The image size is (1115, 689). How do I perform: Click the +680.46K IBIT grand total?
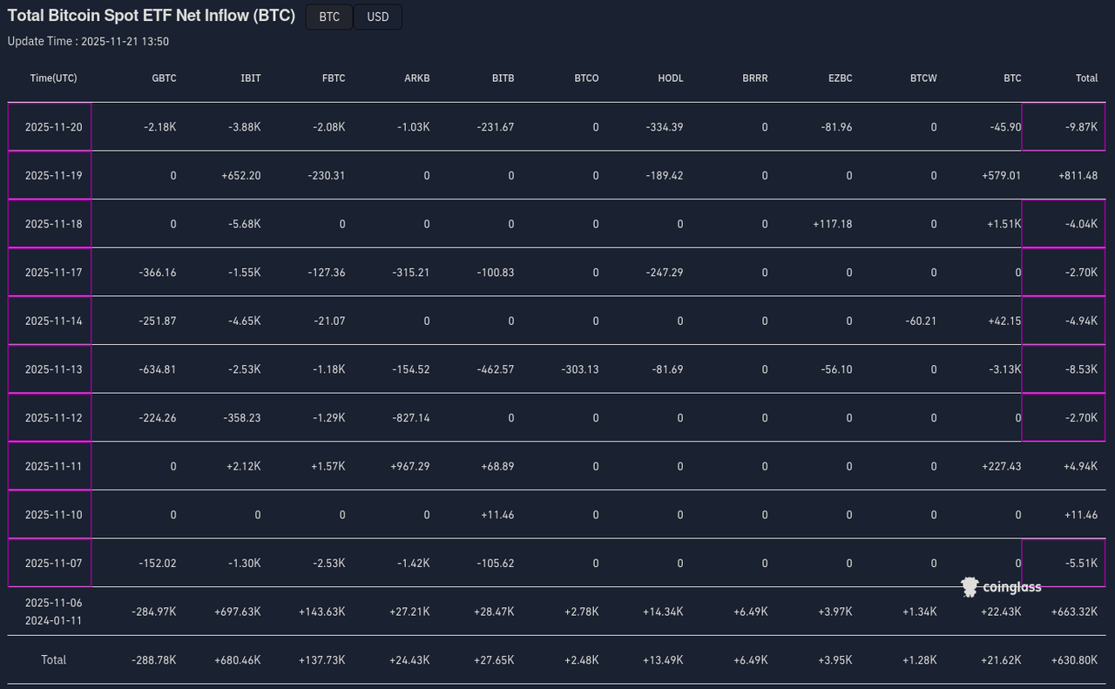(237, 660)
